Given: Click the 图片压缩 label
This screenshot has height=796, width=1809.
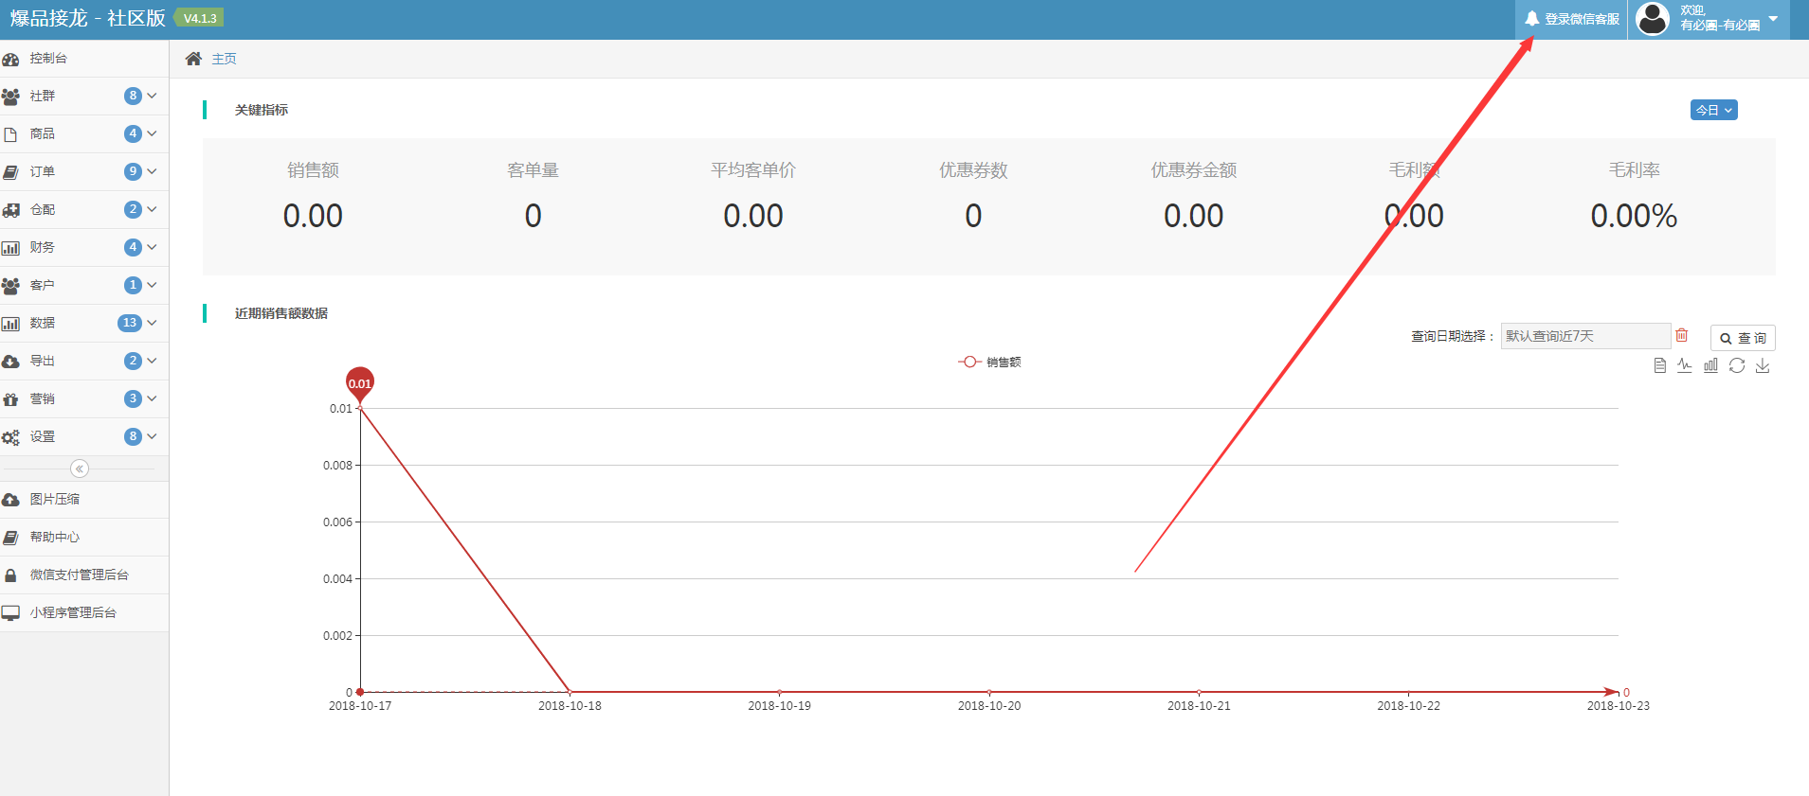Looking at the screenshot, I should click(55, 500).
